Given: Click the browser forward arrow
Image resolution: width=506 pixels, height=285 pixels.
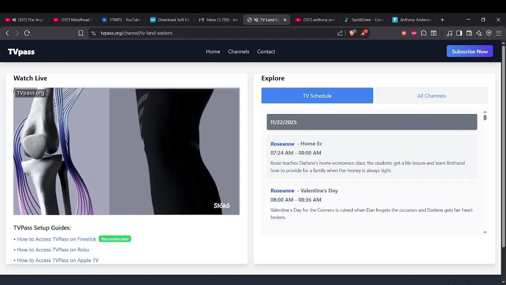Looking at the screenshot, I should coord(17,33).
